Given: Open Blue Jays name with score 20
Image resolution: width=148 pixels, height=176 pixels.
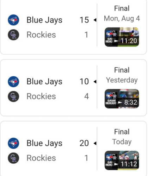Looking at the screenshot, I should point(44,143).
